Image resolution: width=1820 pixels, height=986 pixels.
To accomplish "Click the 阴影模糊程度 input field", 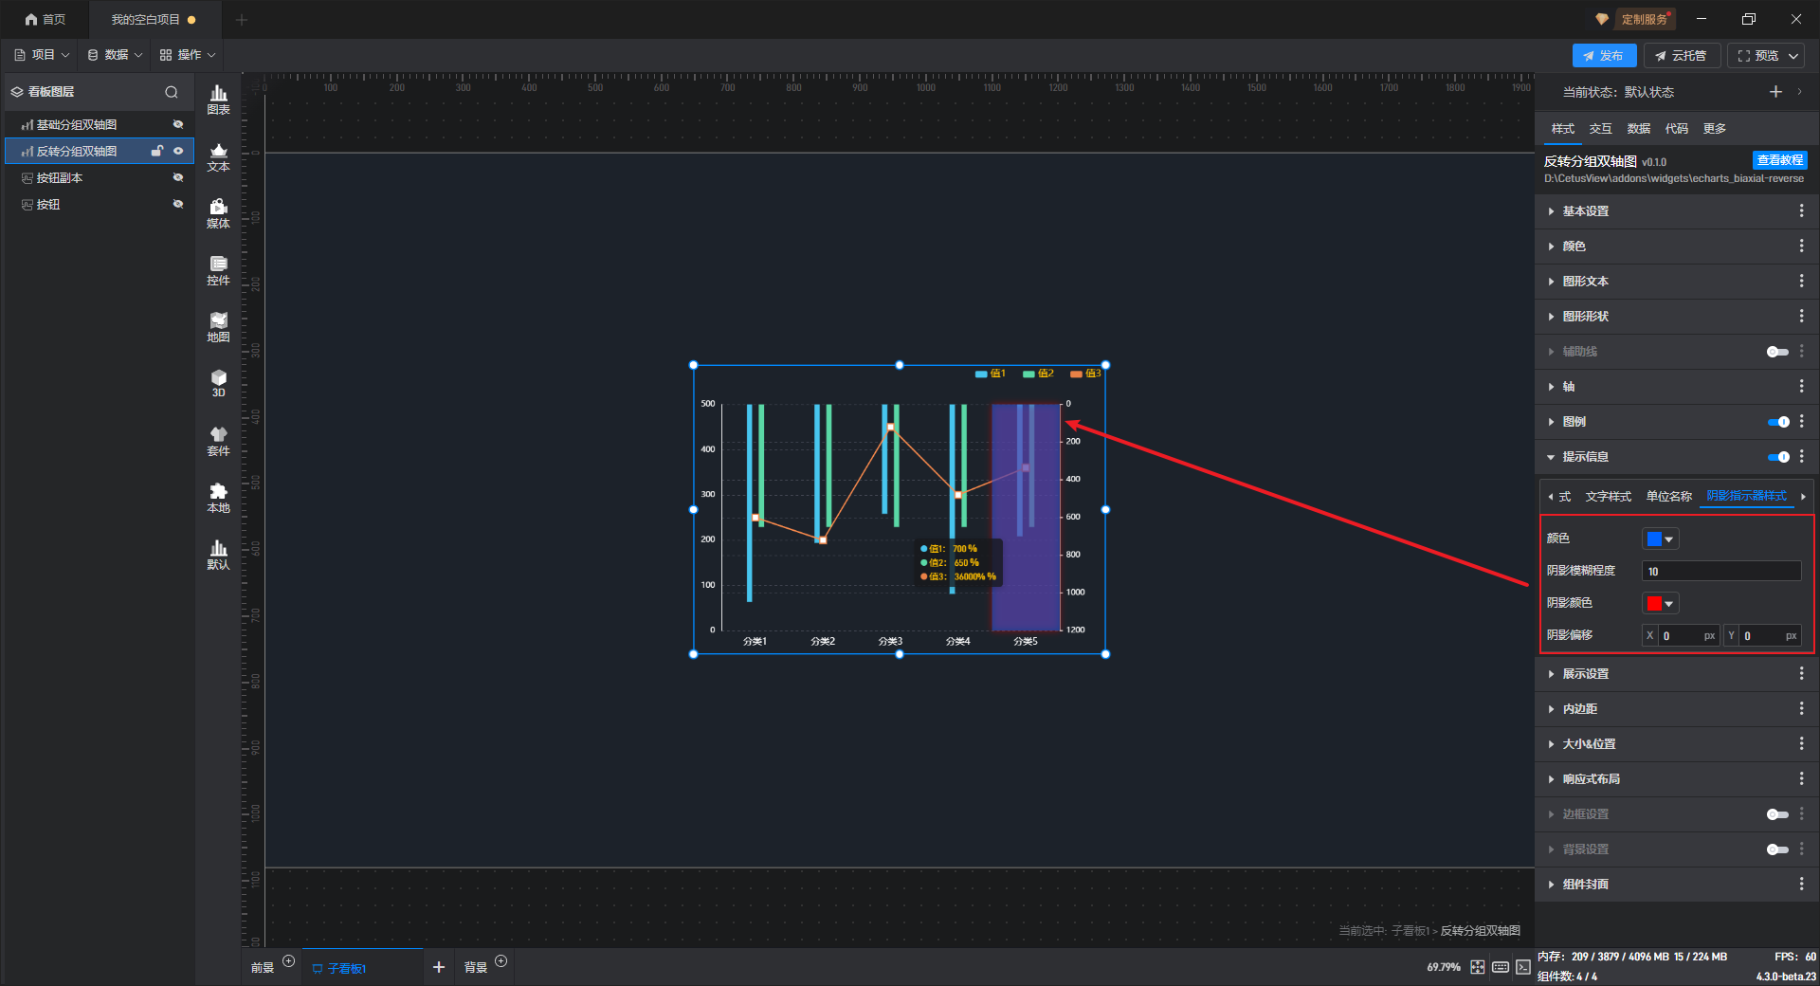I will click(x=1720, y=571).
